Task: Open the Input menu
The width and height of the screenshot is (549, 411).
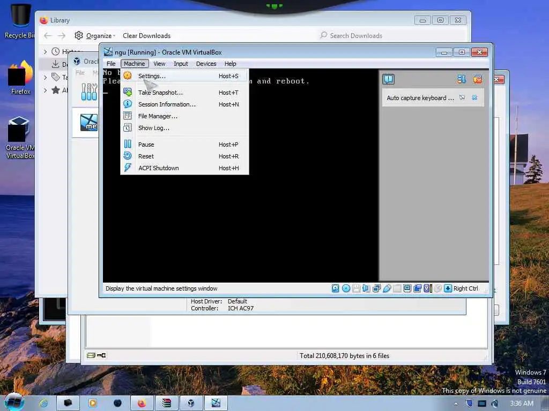Action: [x=181, y=64]
